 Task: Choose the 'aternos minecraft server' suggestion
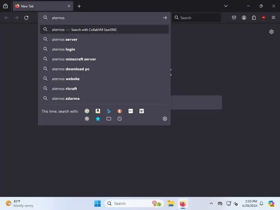(104, 59)
